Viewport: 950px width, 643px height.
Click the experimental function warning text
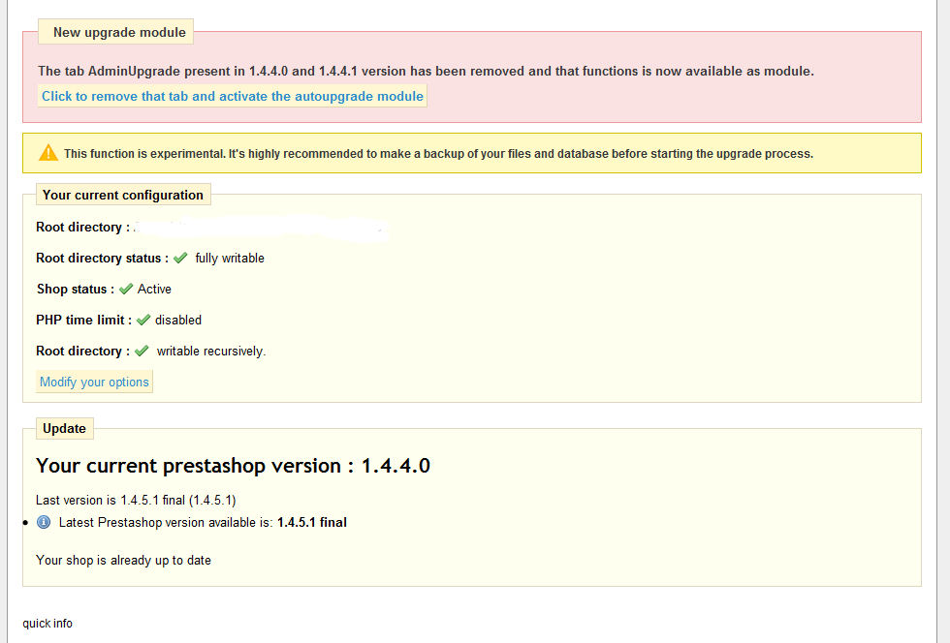438,153
